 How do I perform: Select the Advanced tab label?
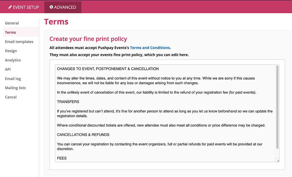pos(65,7)
